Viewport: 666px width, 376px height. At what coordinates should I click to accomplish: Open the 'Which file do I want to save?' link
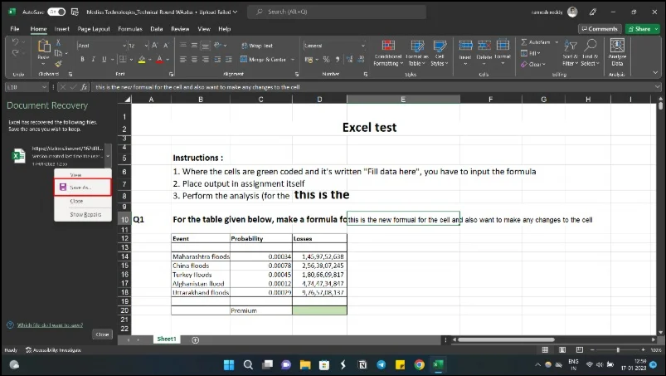[50, 325]
